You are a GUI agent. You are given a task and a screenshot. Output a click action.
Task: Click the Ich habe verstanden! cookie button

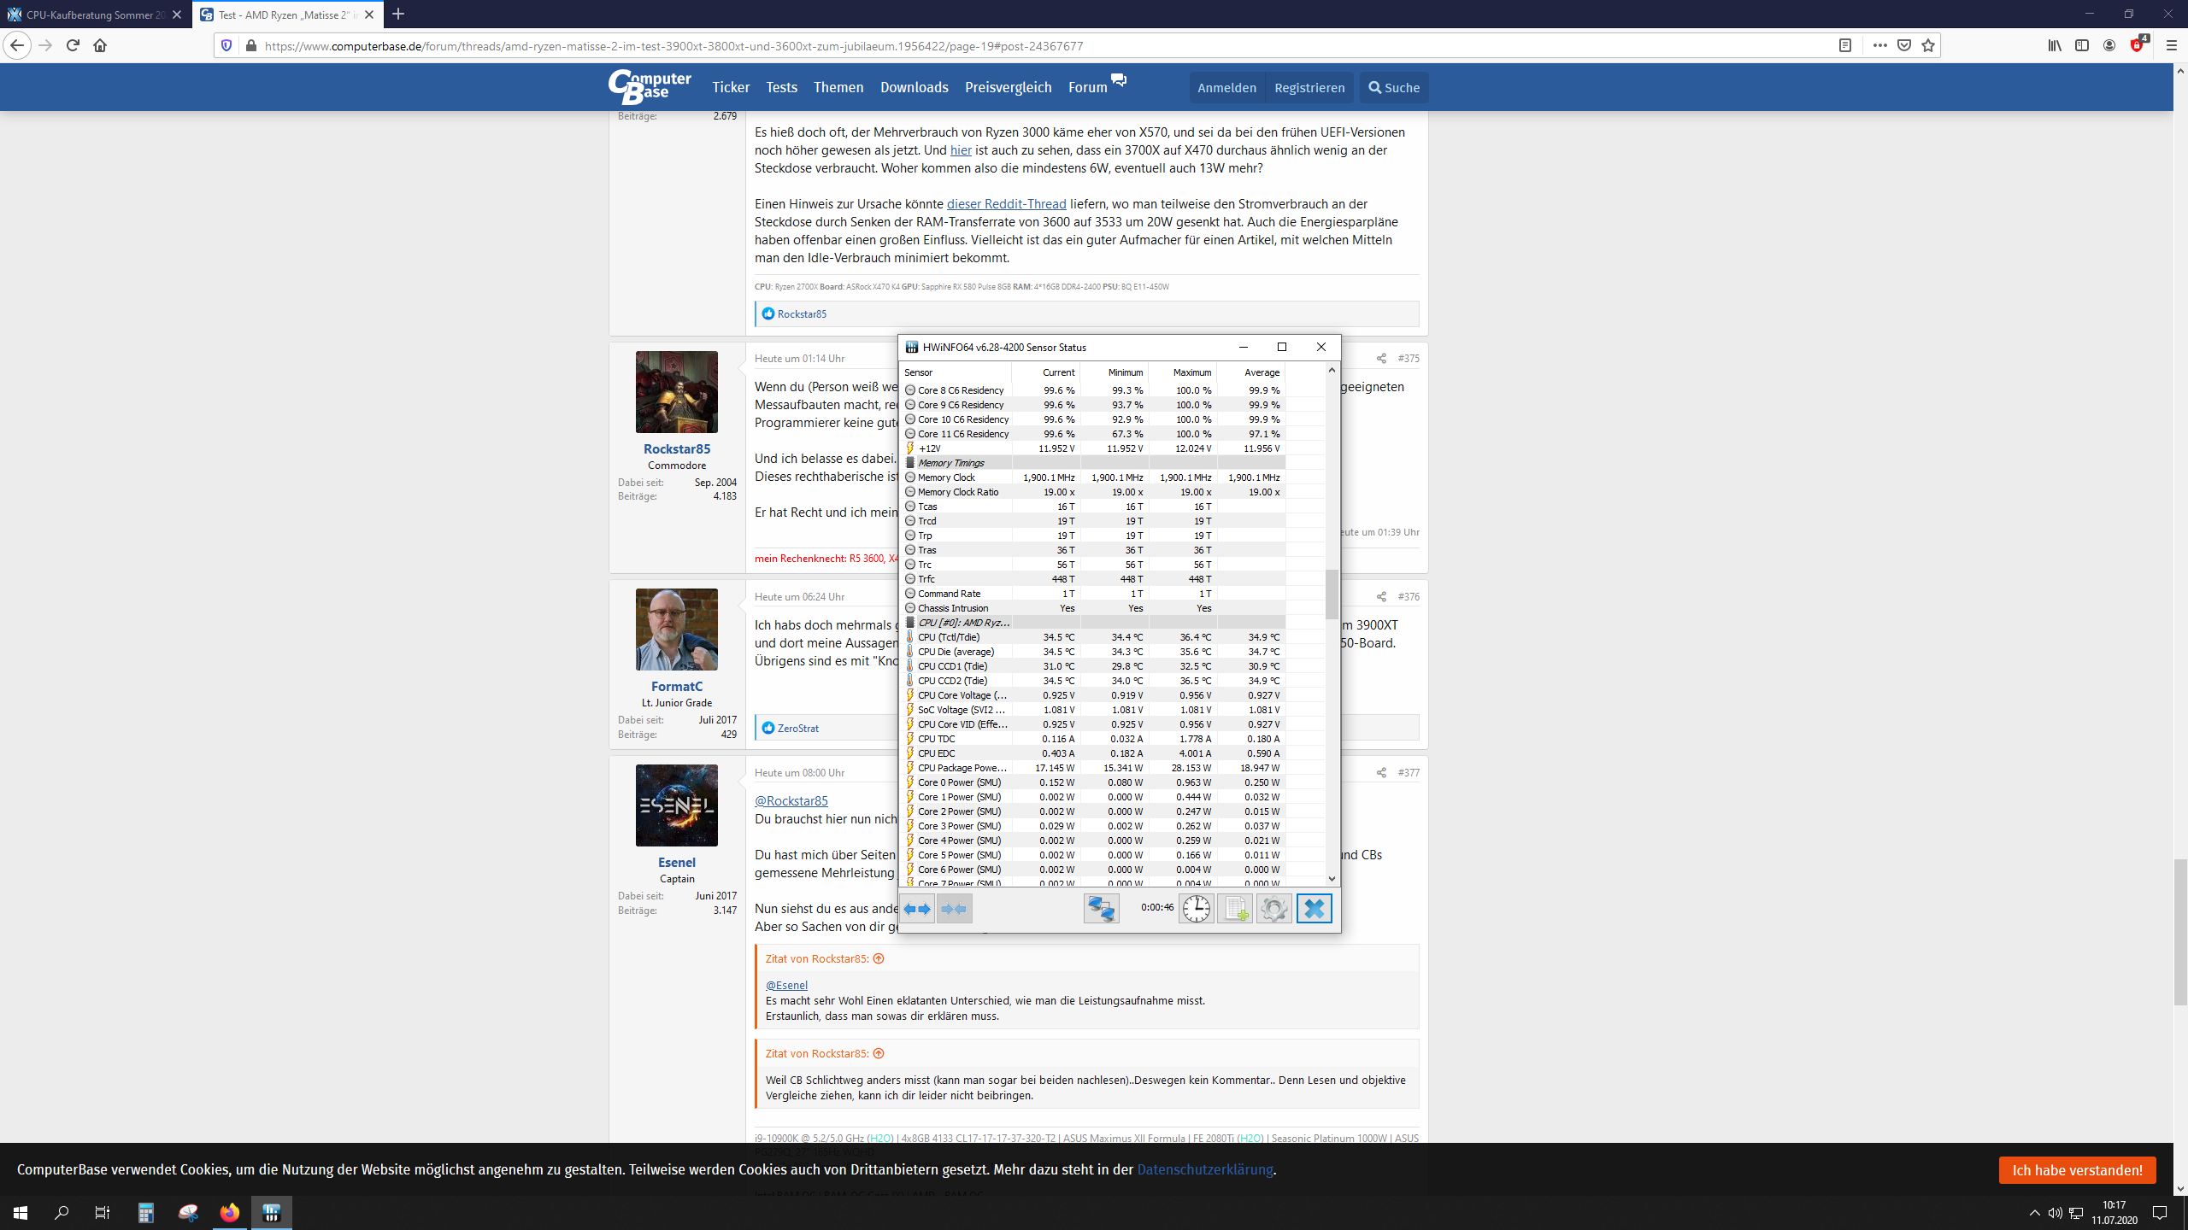[x=2077, y=1170]
